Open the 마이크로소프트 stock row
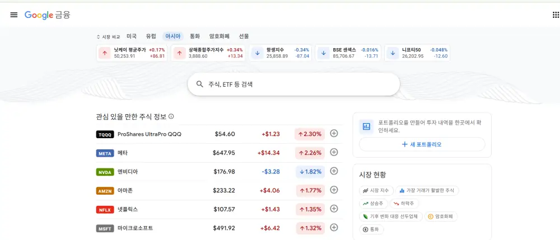 click(x=218, y=228)
